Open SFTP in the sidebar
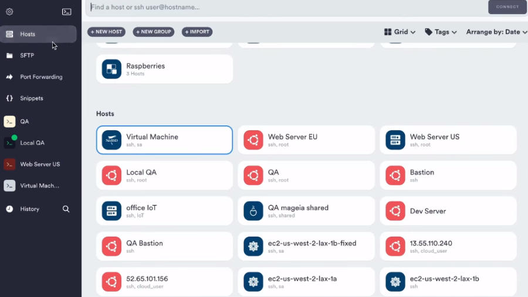Image resolution: width=528 pixels, height=297 pixels. [27, 56]
